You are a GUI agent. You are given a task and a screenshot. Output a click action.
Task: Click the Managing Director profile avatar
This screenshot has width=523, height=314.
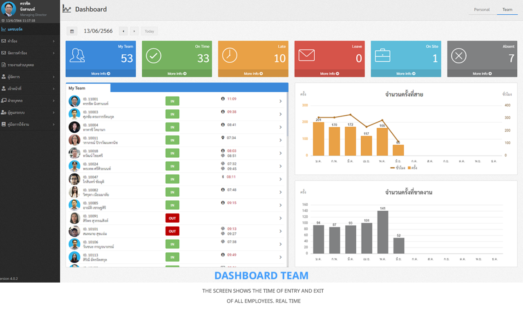[9, 9]
